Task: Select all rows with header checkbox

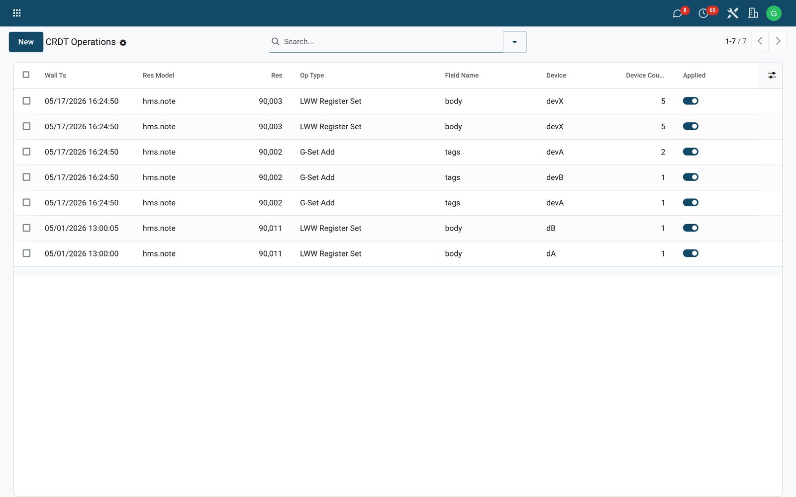Action: pos(26,75)
